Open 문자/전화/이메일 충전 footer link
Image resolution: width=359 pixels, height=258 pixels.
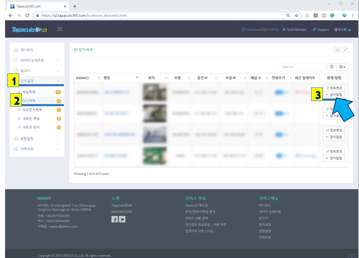coord(200,212)
